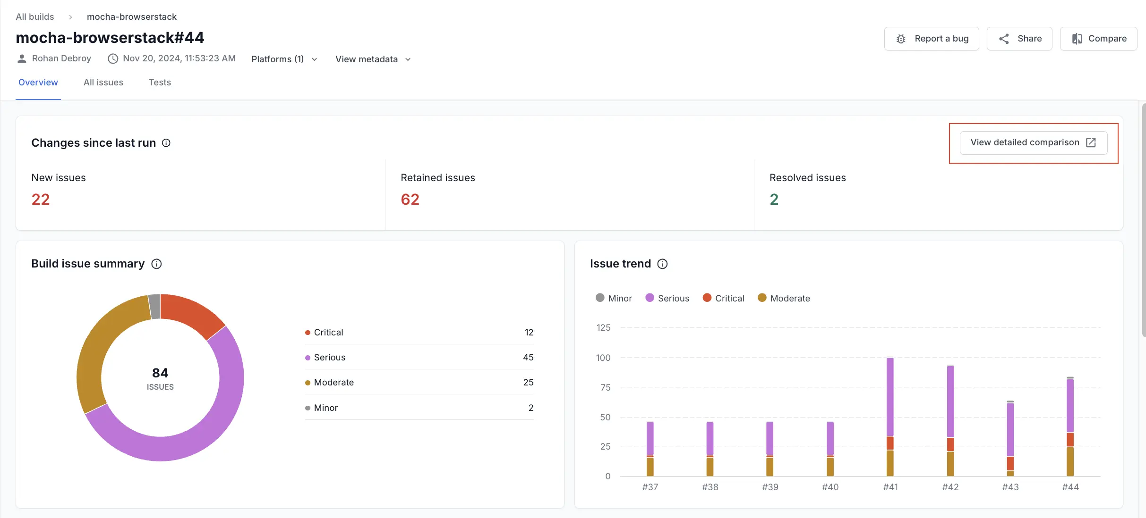This screenshot has width=1146, height=518.
Task: Open the All builds breadcrumb link
Action: pos(35,16)
